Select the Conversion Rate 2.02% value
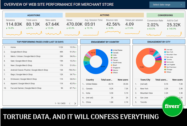Image resolution: width=187 pixels, height=126 pixels. coord(153,25)
